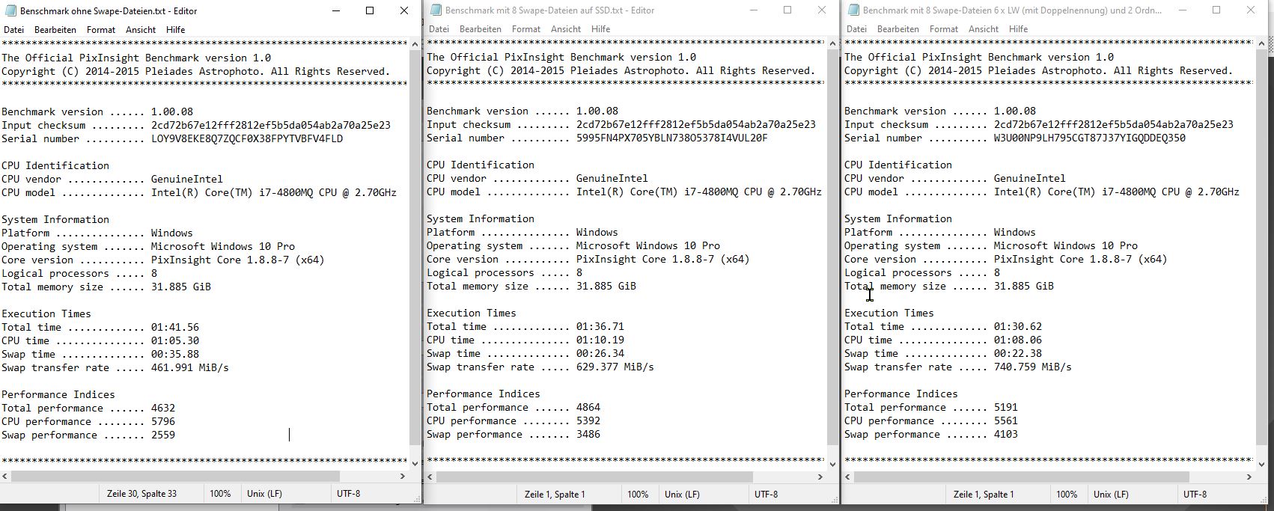The image size is (1274, 511).
Task: Open Bearbeiten menu in right Editor window
Action: pyautogui.click(x=898, y=28)
